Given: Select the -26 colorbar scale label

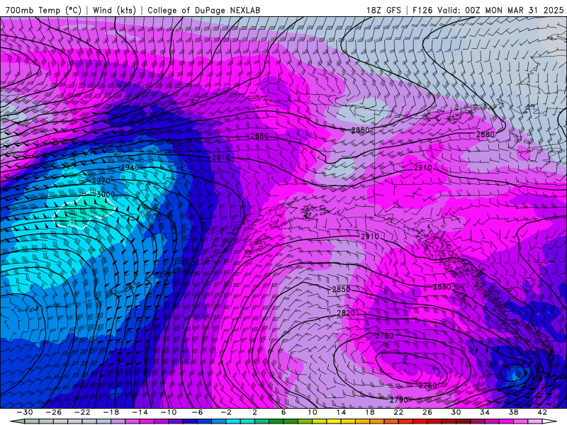Looking at the screenshot, I should pos(54,412).
